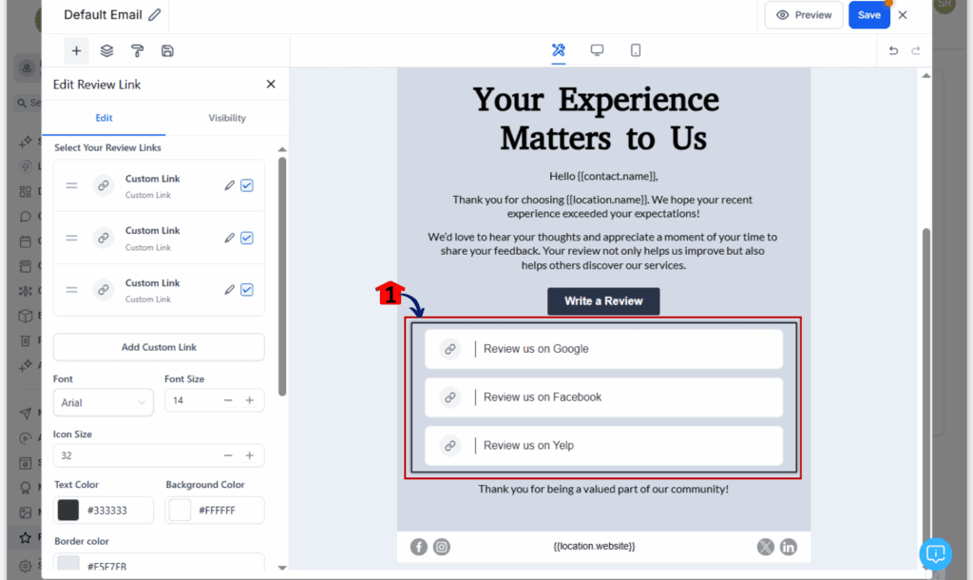Click the save template disk icon
The width and height of the screenshot is (973, 580).
pos(167,50)
